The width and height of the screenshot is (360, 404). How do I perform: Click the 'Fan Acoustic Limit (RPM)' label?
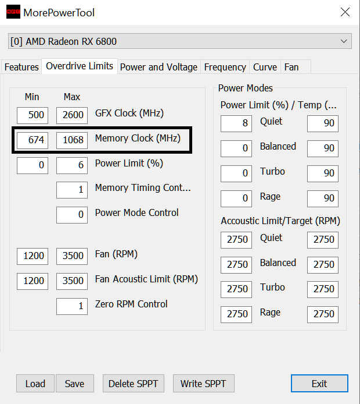click(146, 279)
